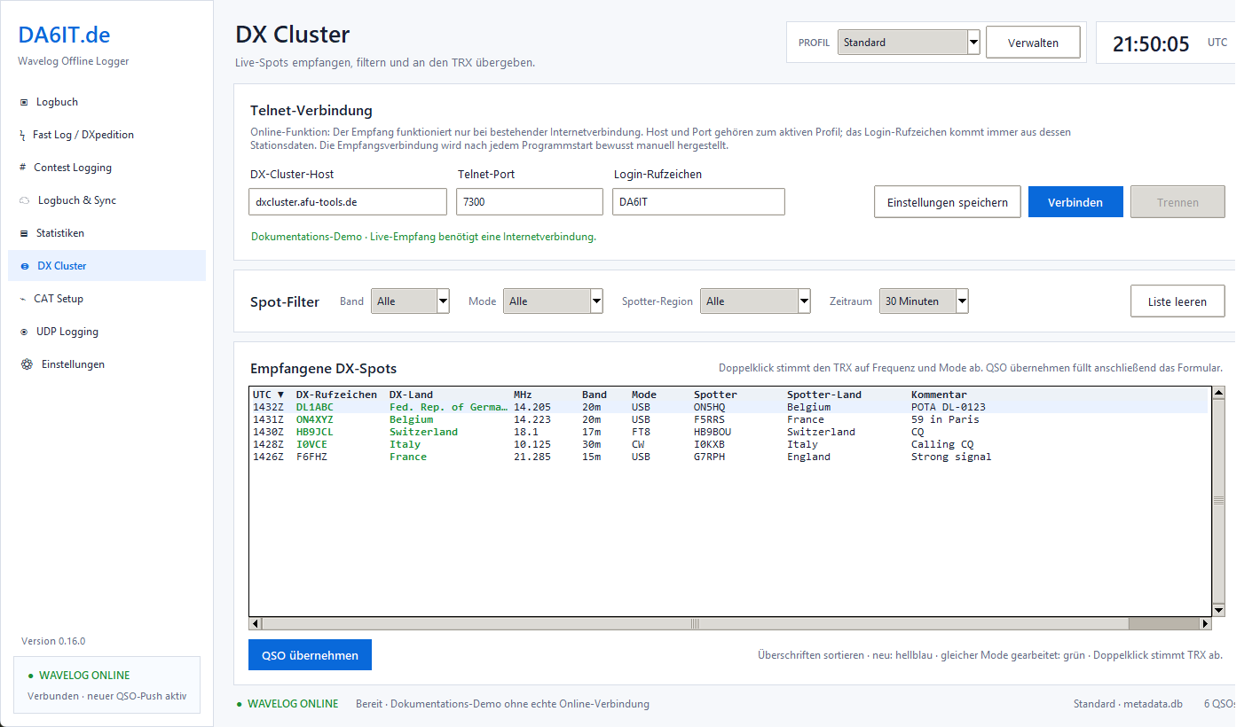Click the DX Cluster globe icon
The height and width of the screenshot is (727, 1260).
(25, 266)
